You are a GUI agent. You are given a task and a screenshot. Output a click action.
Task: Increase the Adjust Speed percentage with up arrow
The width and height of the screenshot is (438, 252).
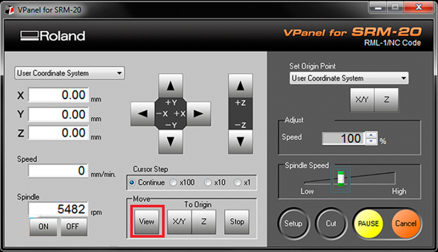(x=371, y=135)
